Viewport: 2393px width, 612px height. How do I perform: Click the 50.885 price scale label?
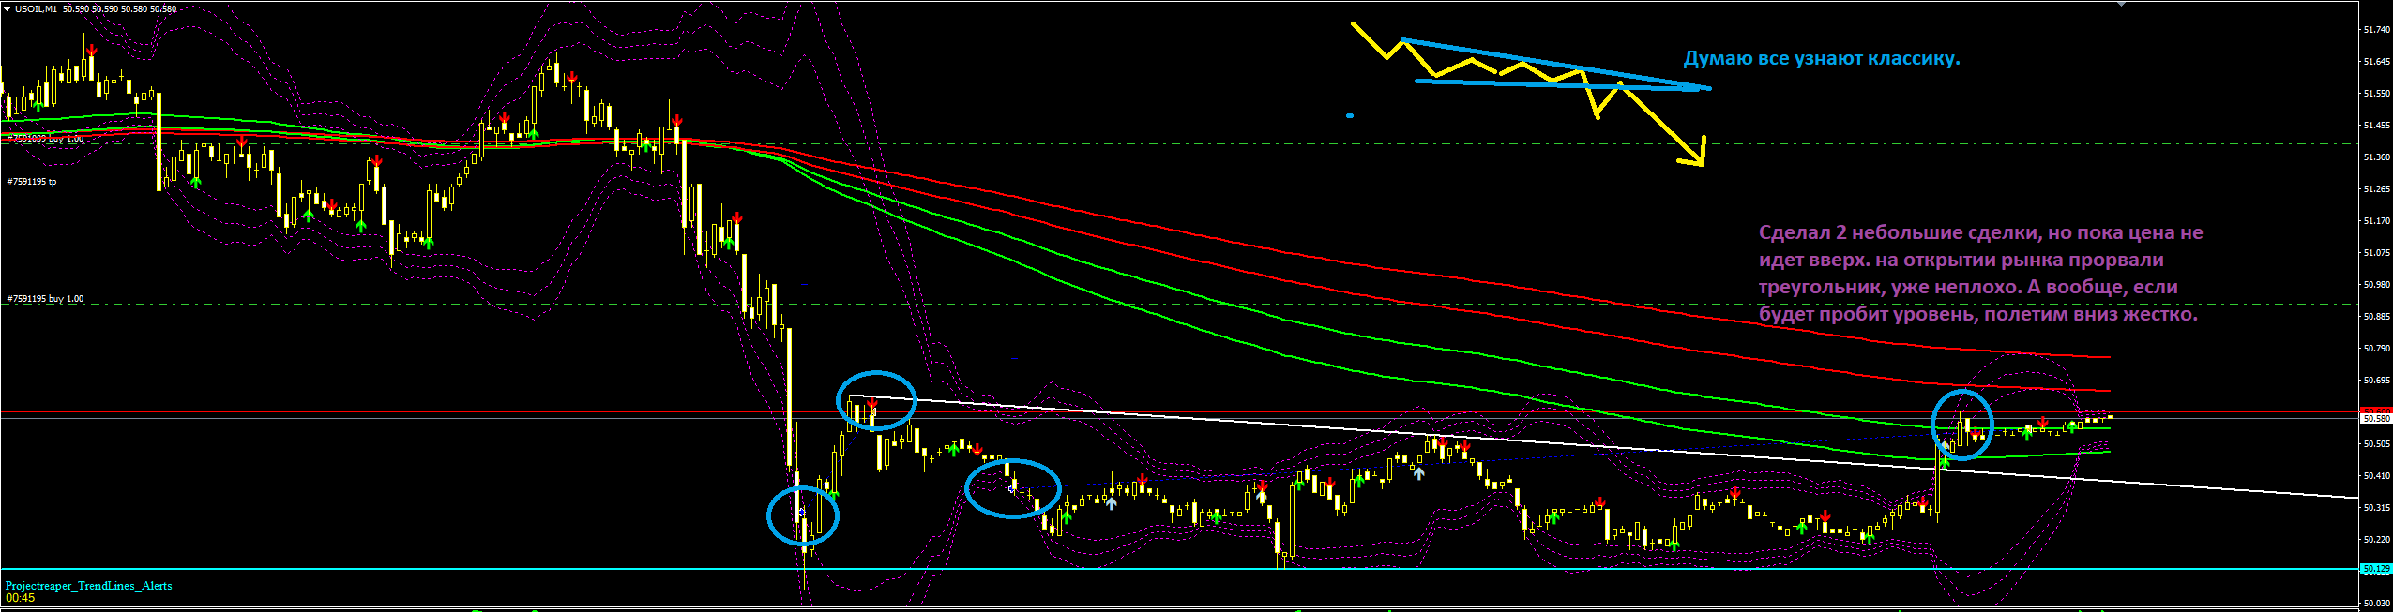point(2376,317)
